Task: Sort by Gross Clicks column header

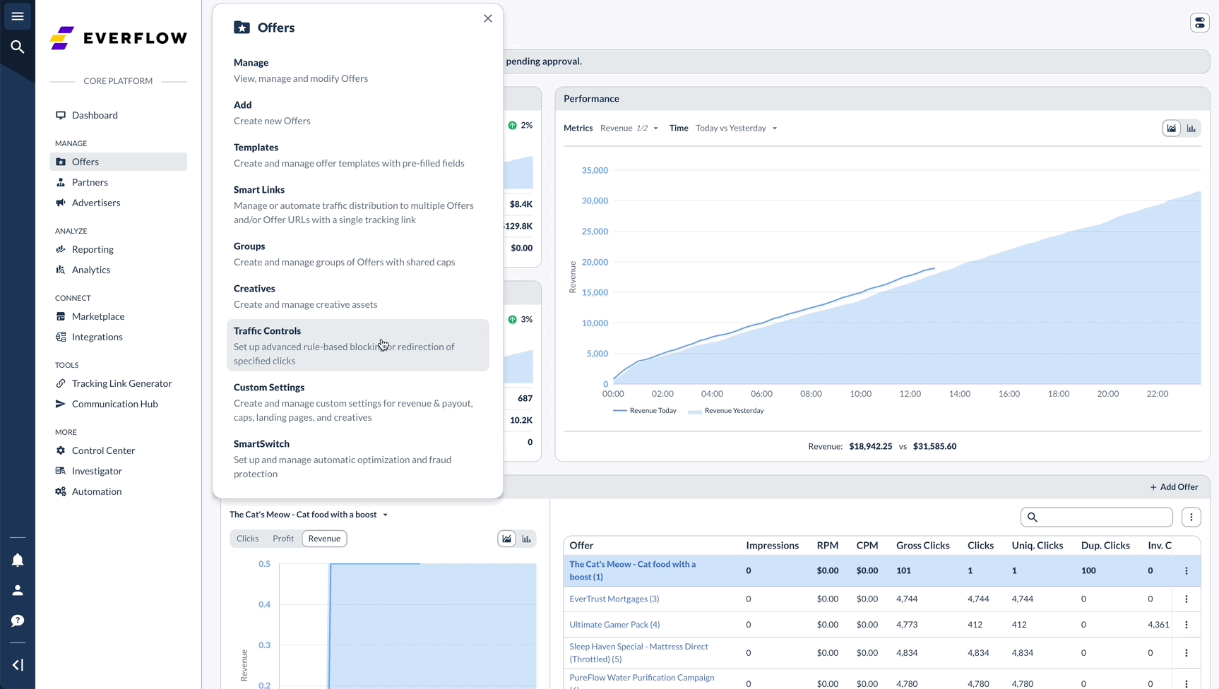Action: [922, 545]
